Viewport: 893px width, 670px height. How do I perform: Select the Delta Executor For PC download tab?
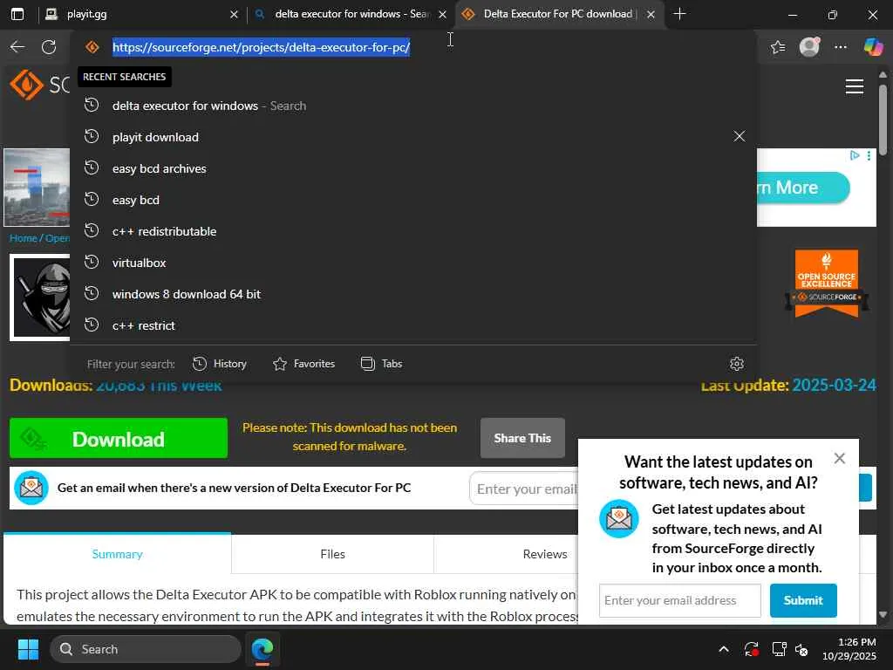click(x=558, y=14)
